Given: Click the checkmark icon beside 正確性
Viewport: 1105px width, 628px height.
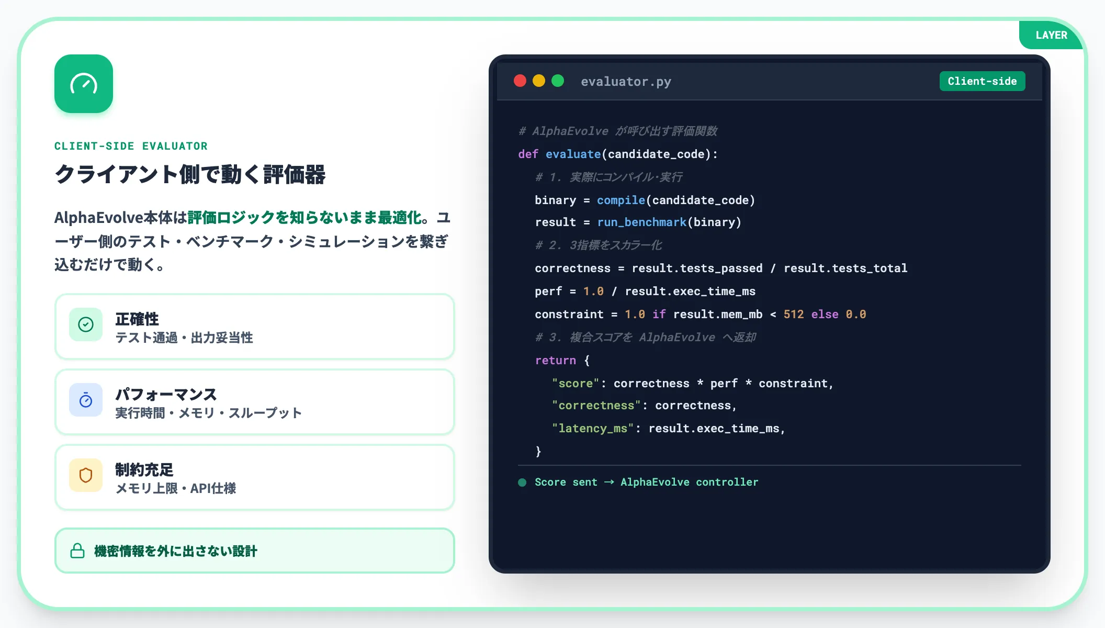Looking at the screenshot, I should (86, 324).
